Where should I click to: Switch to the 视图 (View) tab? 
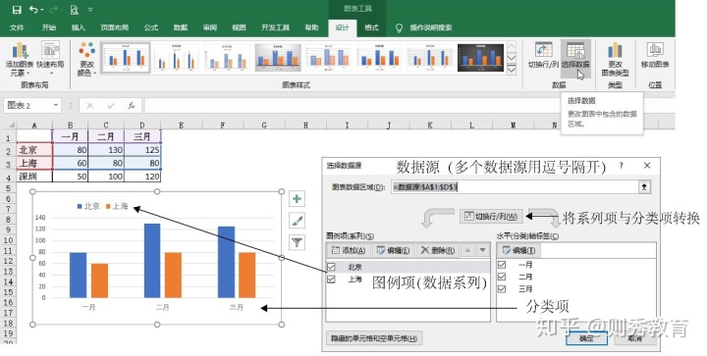point(239,27)
